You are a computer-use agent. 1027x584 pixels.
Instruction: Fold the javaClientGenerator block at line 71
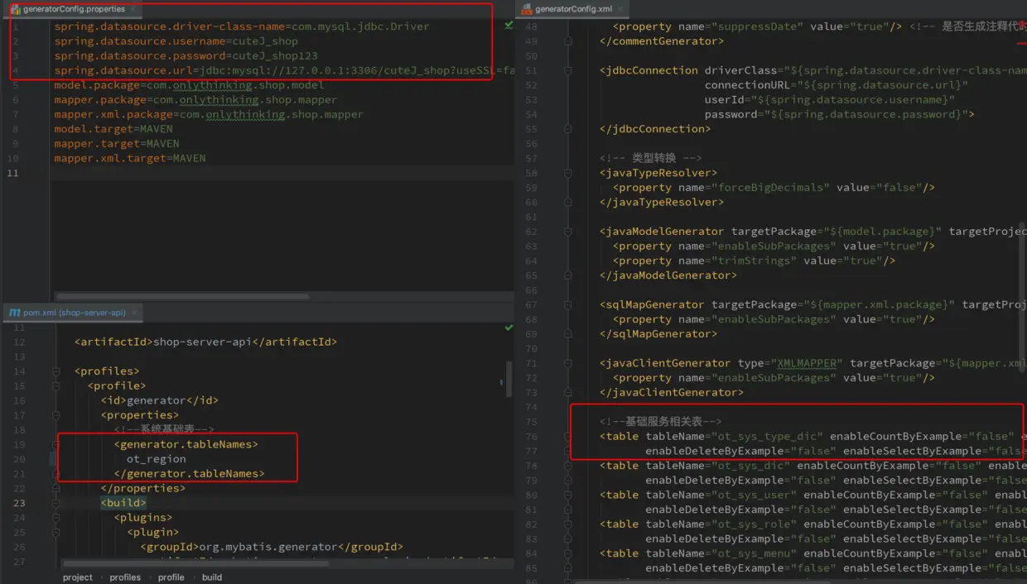point(569,363)
